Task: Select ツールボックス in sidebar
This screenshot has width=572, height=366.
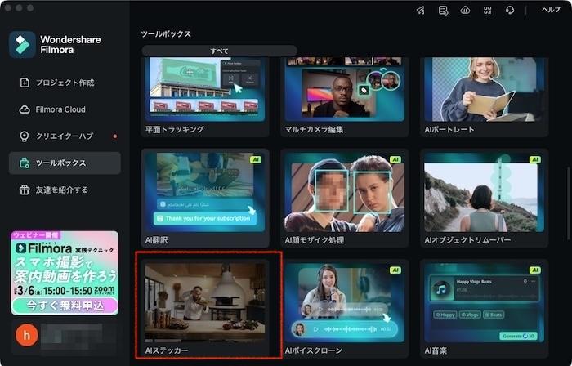Action: [x=65, y=163]
